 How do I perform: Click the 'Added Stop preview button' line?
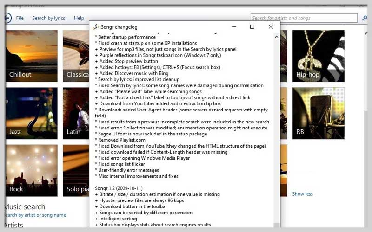tap(126, 61)
